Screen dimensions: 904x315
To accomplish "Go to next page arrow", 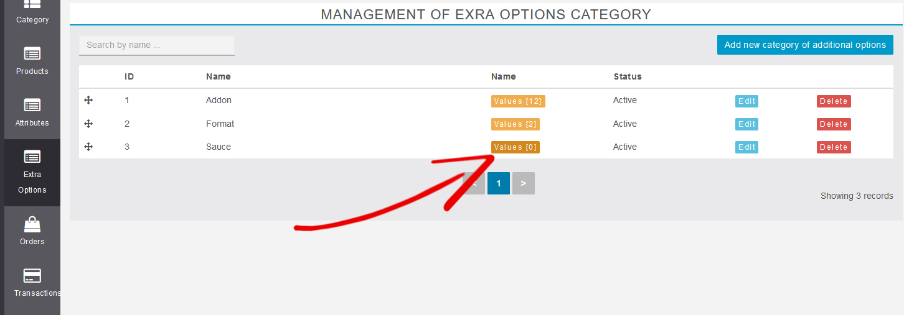I will click(523, 183).
